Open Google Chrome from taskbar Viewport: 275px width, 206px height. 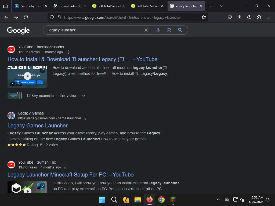(161, 200)
